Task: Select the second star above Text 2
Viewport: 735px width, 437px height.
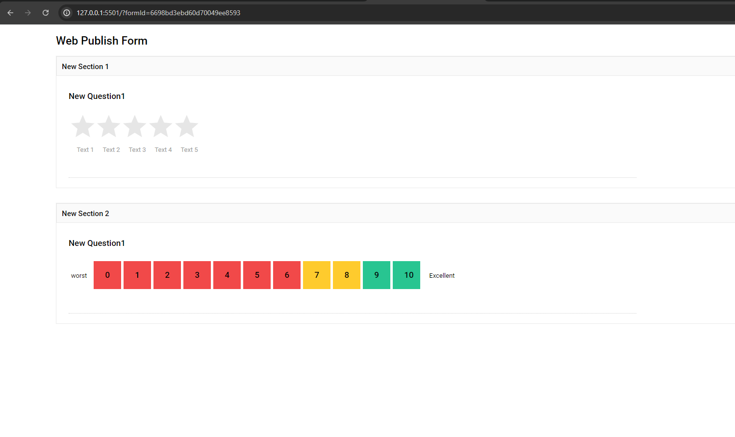Action: click(109, 127)
